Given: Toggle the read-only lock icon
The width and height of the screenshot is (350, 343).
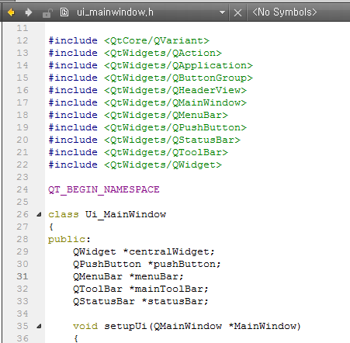Looking at the screenshot, I should pyautogui.click(x=47, y=12).
